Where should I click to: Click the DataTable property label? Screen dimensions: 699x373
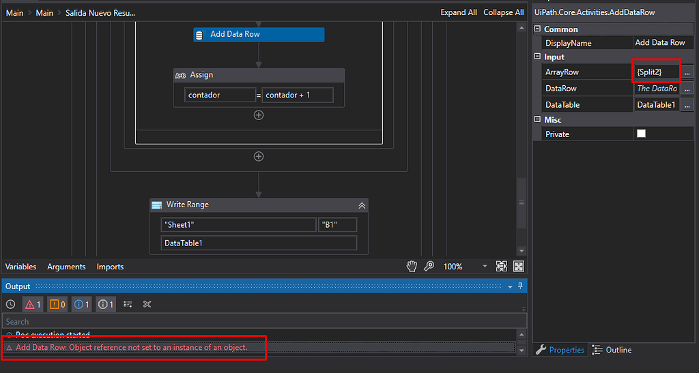click(562, 105)
